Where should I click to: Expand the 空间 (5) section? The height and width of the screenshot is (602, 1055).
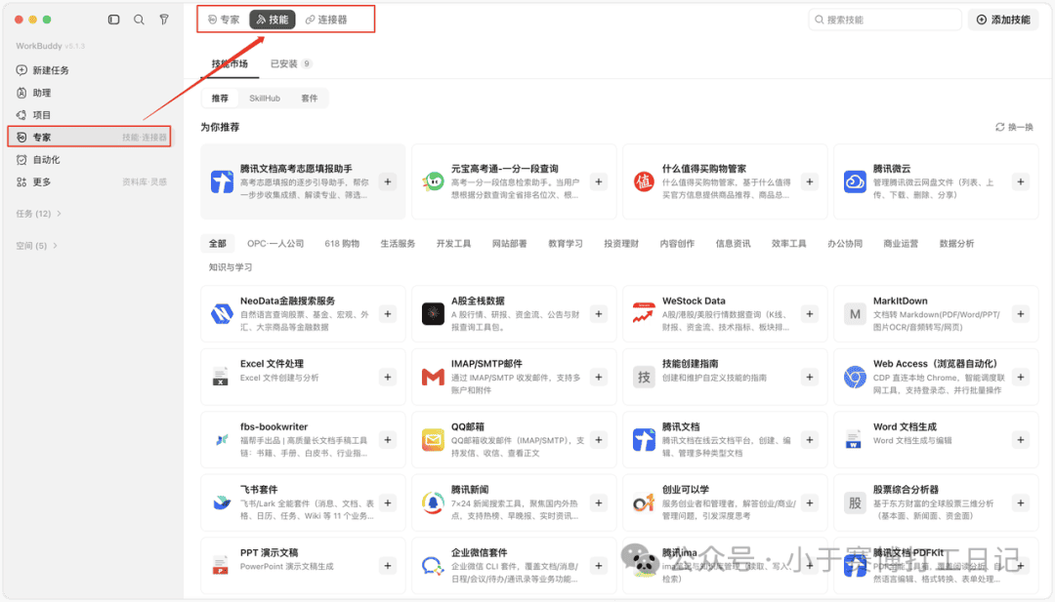coord(36,246)
